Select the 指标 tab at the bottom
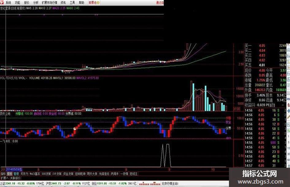This screenshot has height=187, width=290. [3, 174]
